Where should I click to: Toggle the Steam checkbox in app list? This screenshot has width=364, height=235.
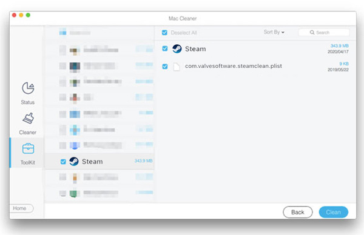click(63, 162)
